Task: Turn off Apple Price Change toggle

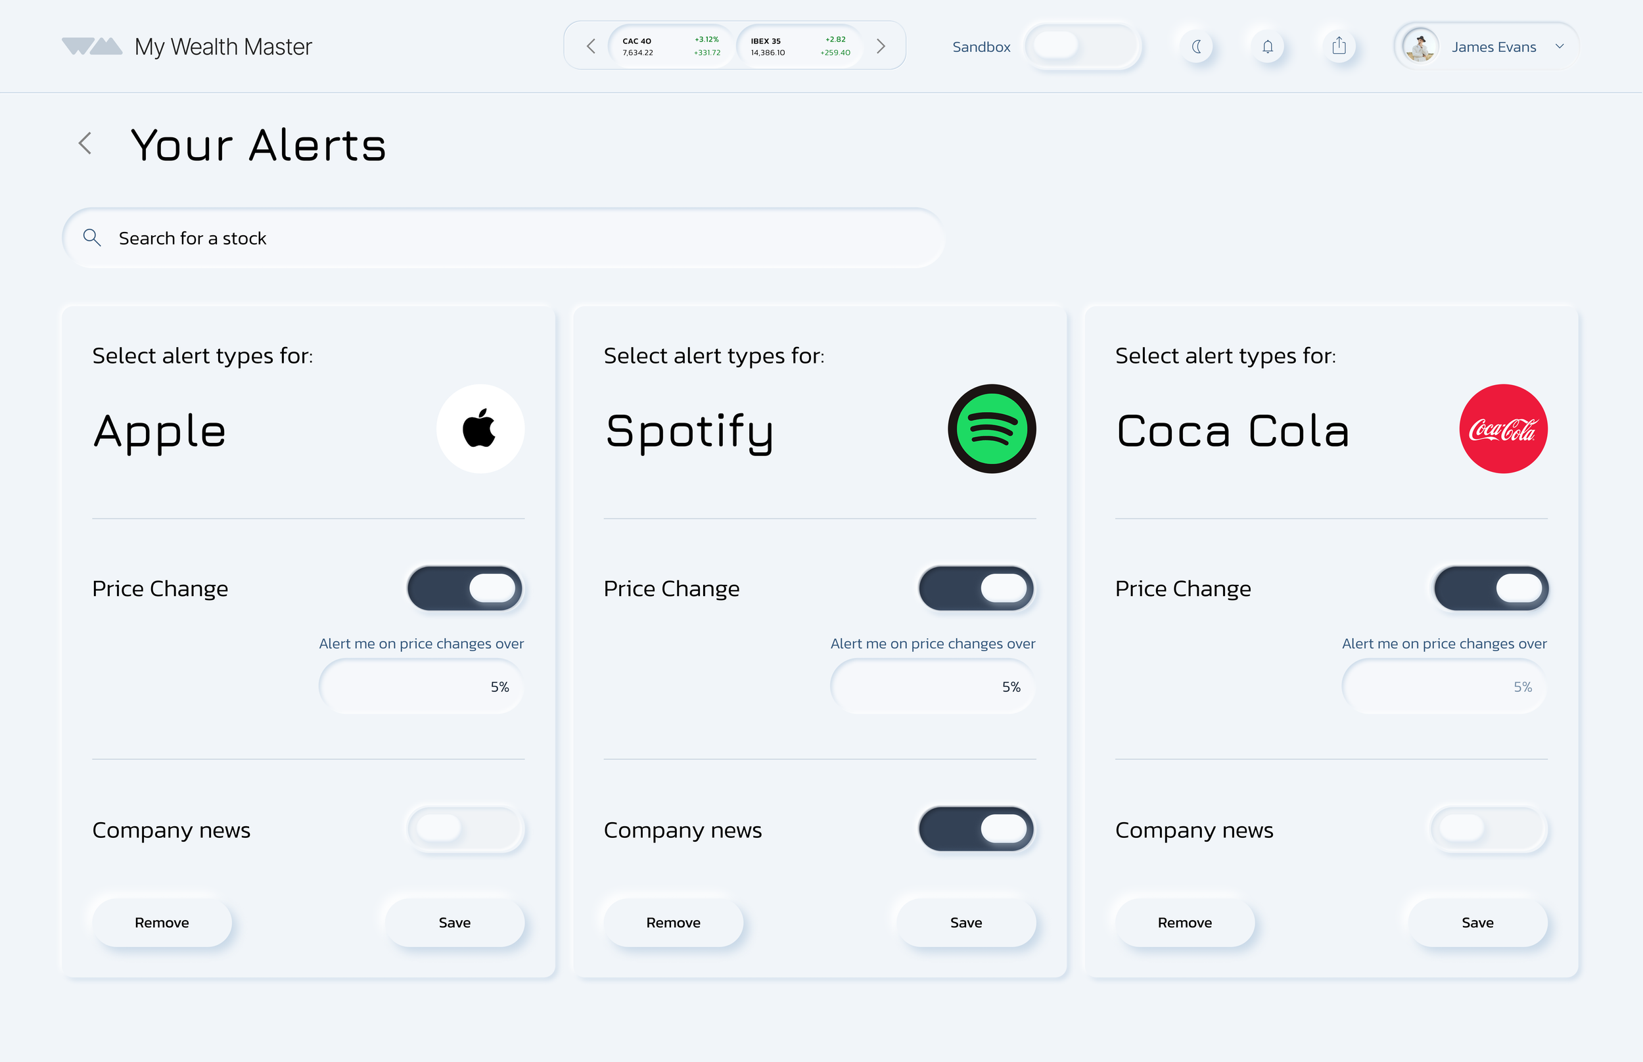Action: click(465, 588)
